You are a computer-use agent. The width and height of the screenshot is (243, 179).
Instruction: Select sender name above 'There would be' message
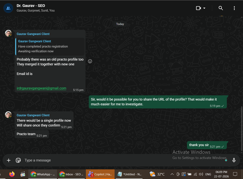[x=33, y=115]
